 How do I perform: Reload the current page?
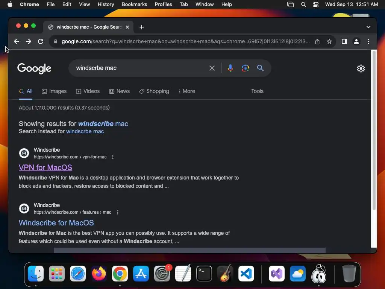41,41
